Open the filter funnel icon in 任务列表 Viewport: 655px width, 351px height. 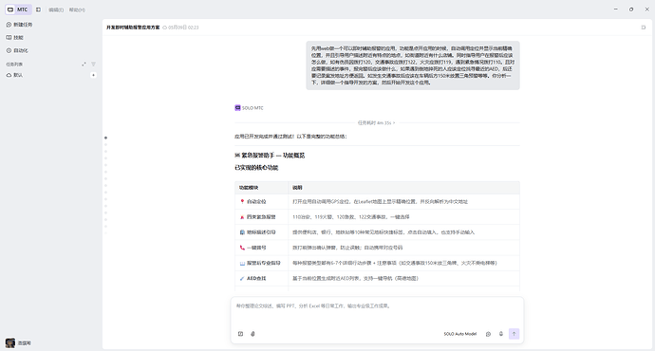click(x=94, y=65)
